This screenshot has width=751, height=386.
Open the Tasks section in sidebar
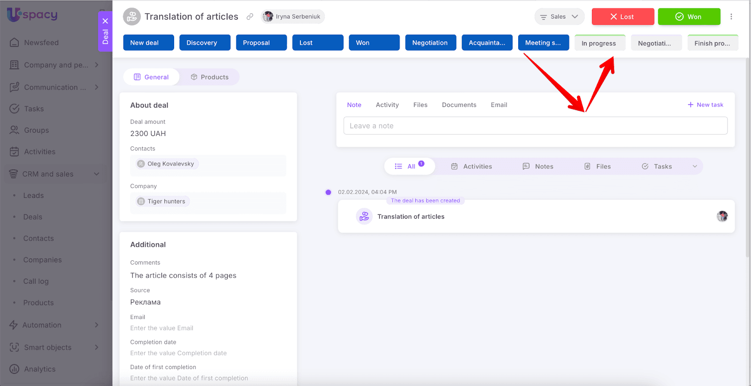point(34,109)
